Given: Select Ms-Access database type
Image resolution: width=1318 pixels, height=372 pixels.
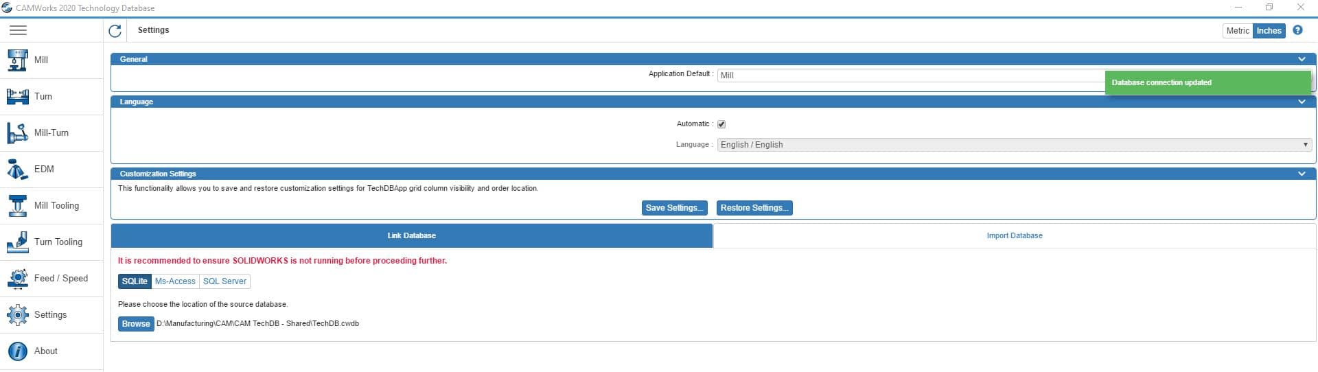Looking at the screenshot, I should 175,281.
